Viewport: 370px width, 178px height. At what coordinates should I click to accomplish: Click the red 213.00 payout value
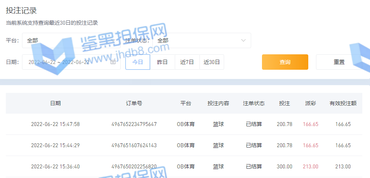coord(311,166)
